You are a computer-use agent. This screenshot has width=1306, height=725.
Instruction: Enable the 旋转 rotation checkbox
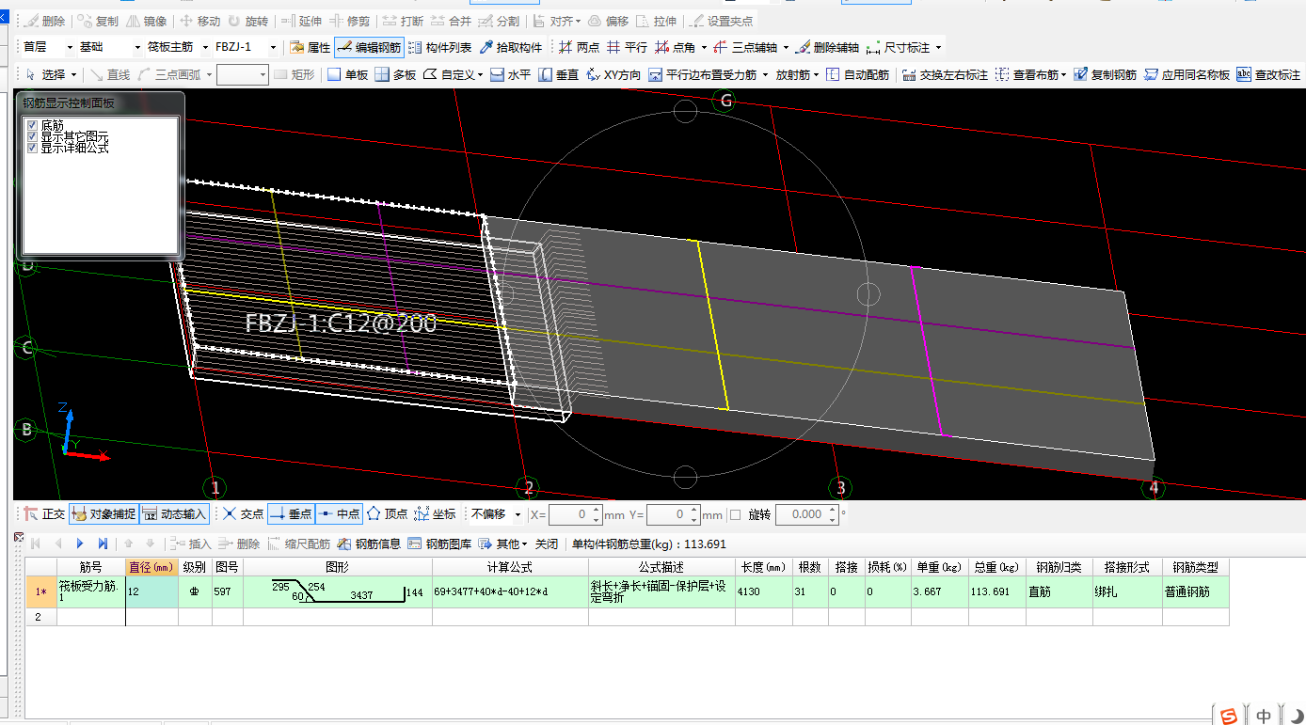click(736, 514)
